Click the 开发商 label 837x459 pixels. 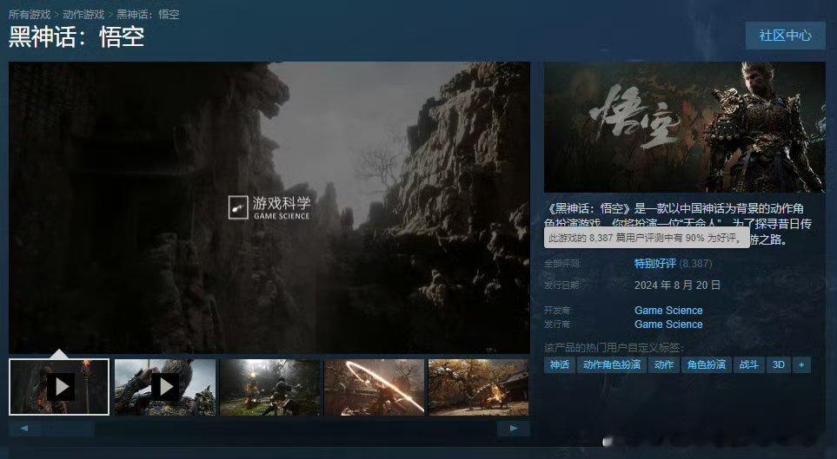point(558,311)
